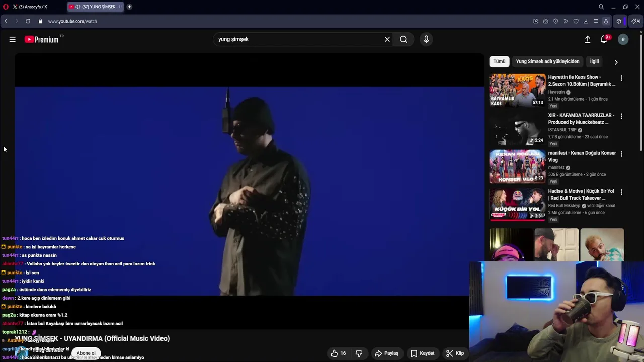This screenshot has height=362, width=644.
Task: Click the browser address bar URL
Action: click(72, 21)
